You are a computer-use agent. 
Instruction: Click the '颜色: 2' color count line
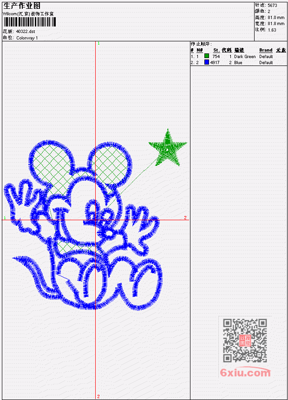(x=262, y=11)
